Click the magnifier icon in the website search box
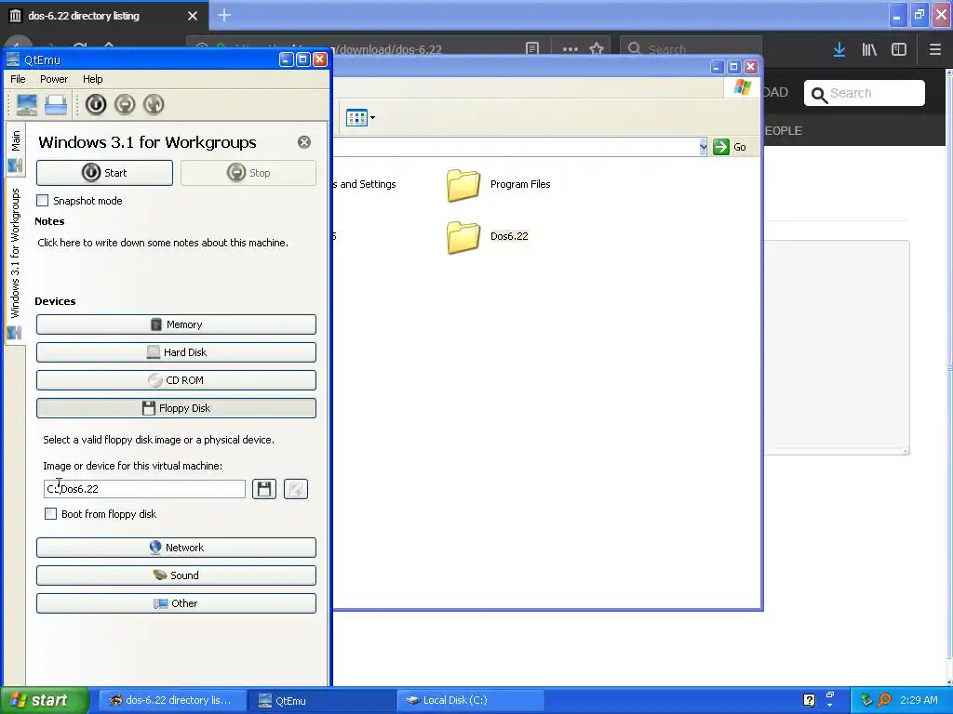953x714 pixels. pos(819,95)
